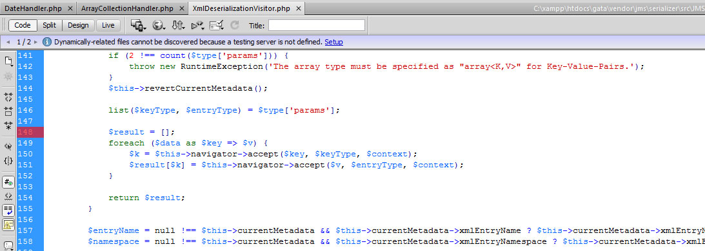Open the Apply Comment menu icon
705x251 pixels.
(8, 245)
